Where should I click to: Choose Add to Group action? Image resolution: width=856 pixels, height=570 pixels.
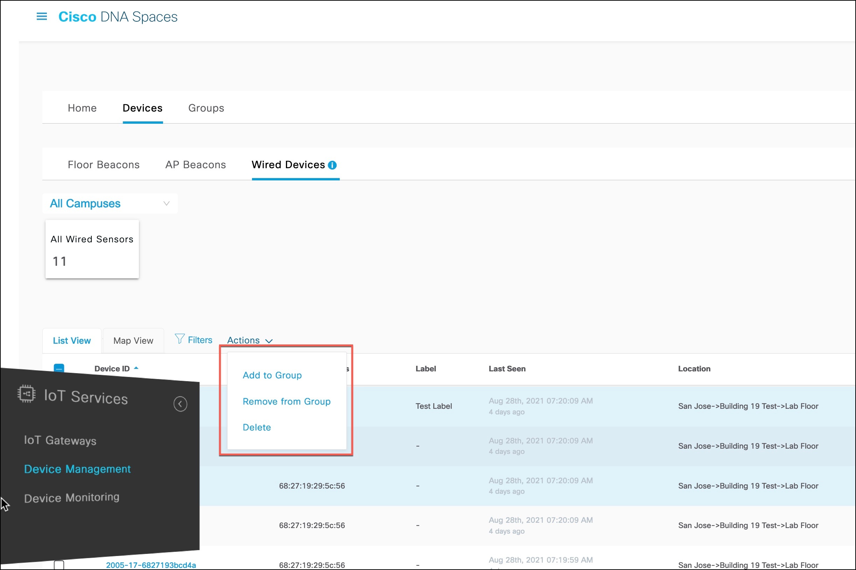click(x=272, y=375)
